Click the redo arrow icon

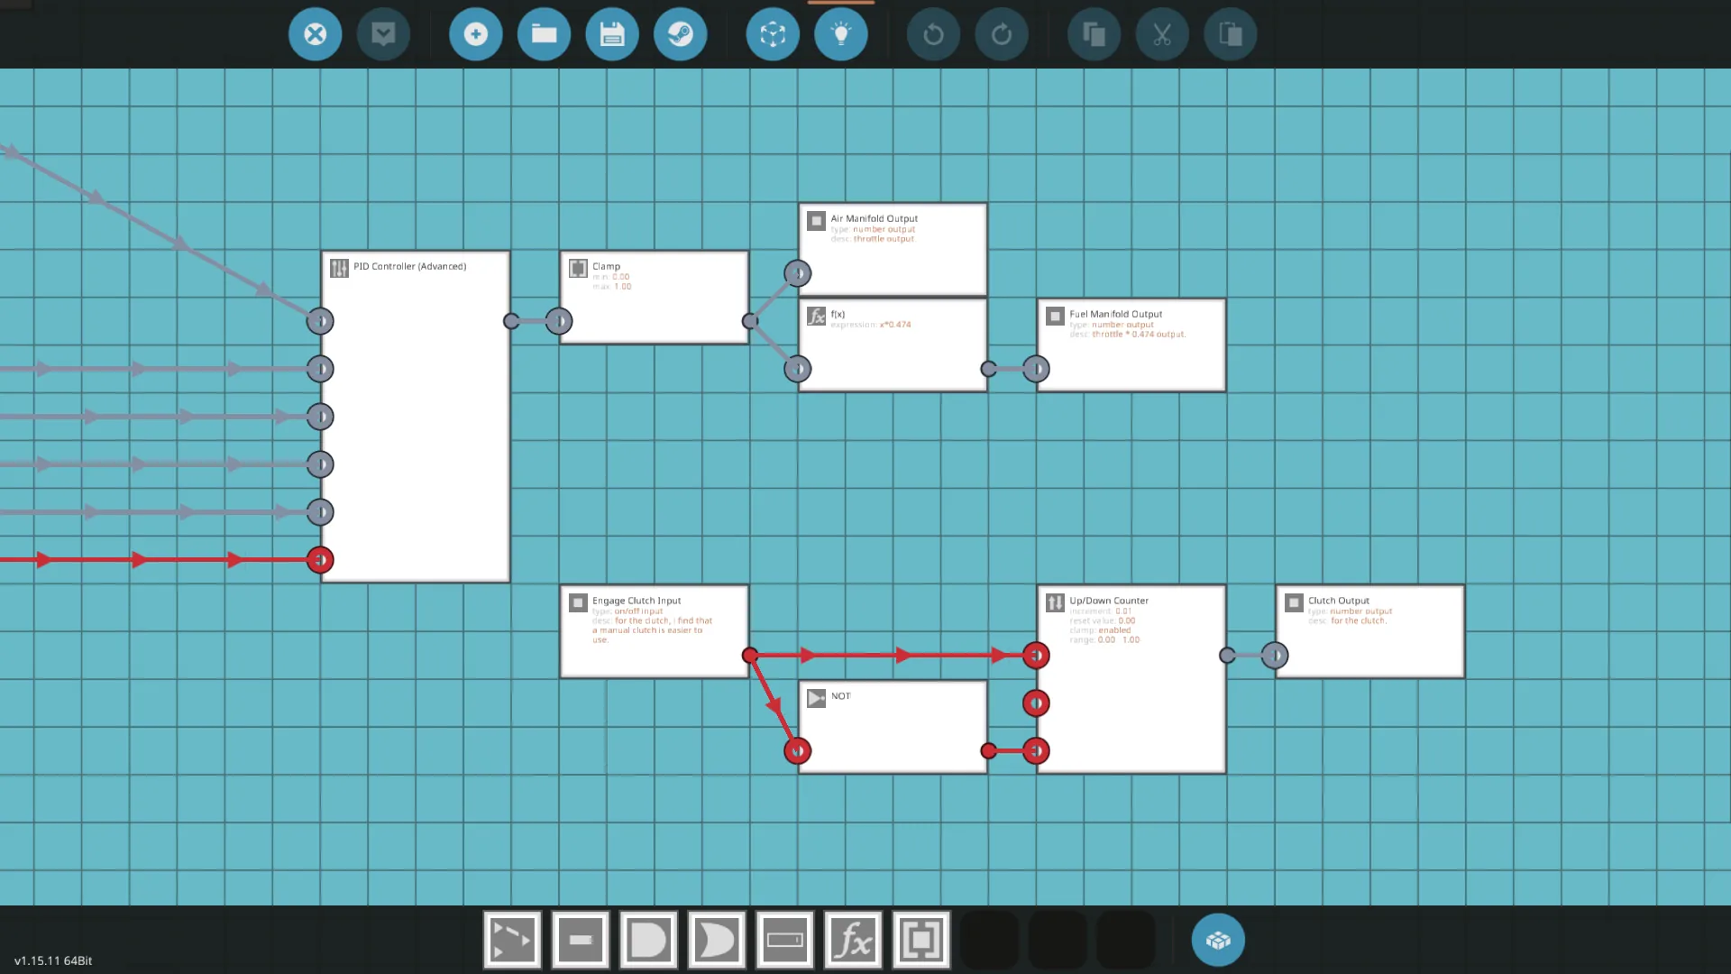click(1002, 34)
